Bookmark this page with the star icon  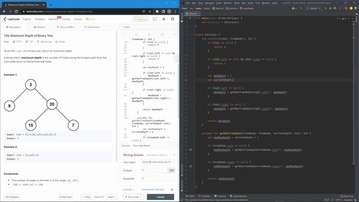pos(150,11)
